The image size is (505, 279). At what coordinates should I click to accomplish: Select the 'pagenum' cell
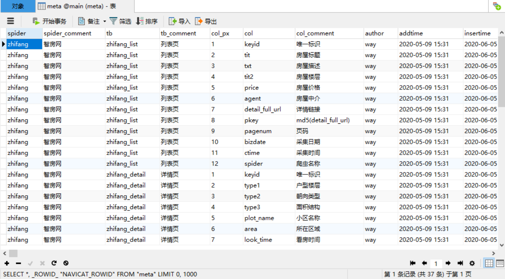[269, 131]
